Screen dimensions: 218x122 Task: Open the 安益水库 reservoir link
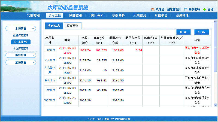(x=50, y=60)
